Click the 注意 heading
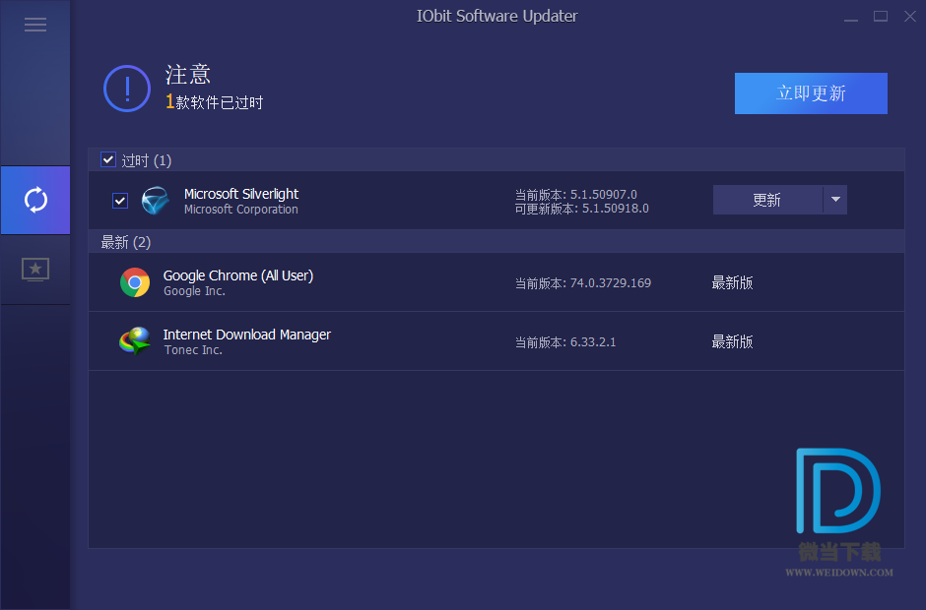The width and height of the screenshot is (926, 610). tap(188, 75)
